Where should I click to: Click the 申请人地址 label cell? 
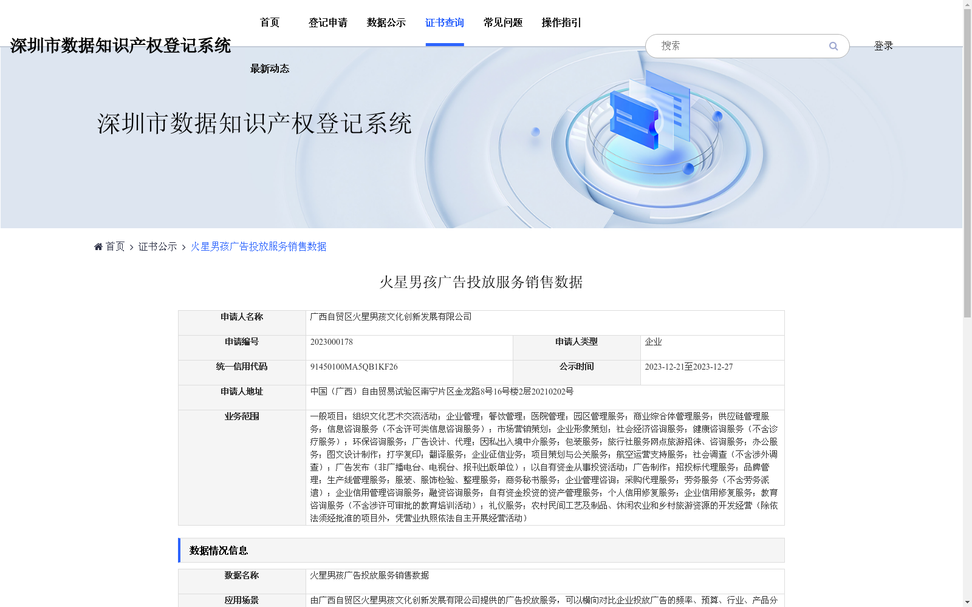(x=242, y=398)
